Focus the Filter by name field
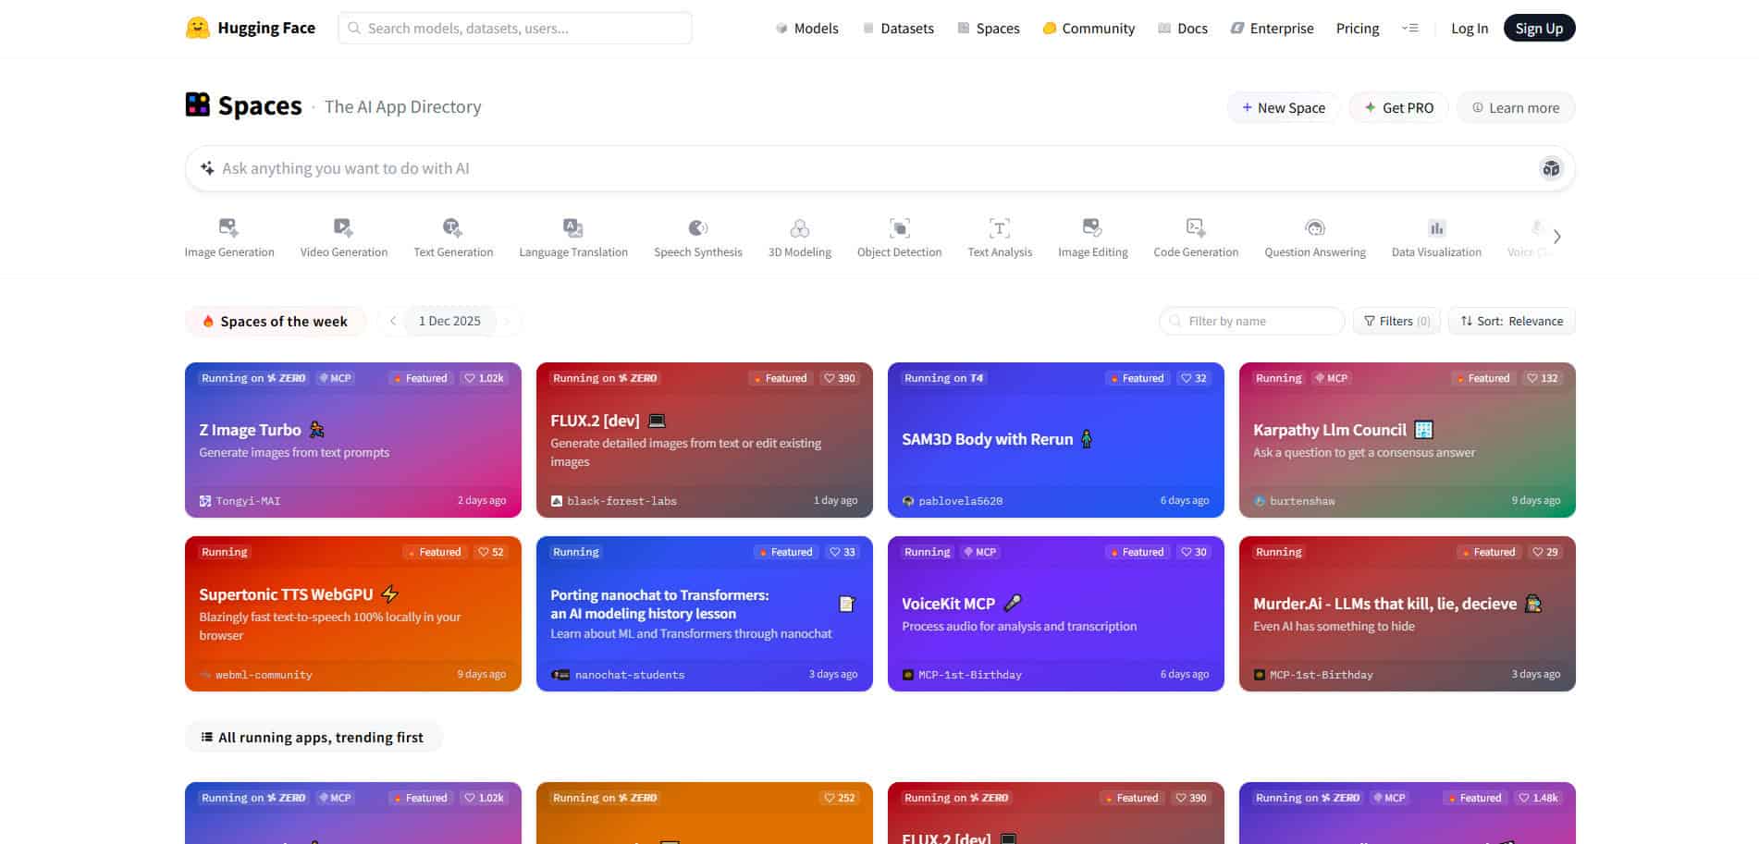The image size is (1759, 844). click(x=1251, y=321)
